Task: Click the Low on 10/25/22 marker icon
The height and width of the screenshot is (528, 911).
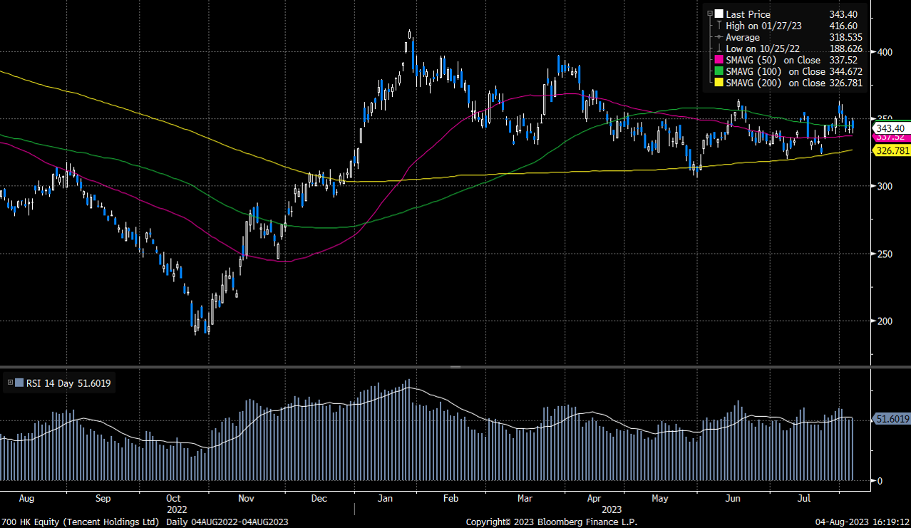Action: click(x=718, y=48)
